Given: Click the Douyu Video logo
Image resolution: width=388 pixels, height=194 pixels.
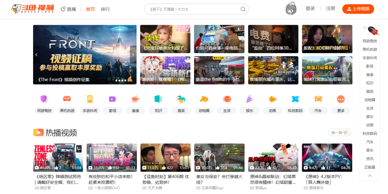Looking at the screenshot, I should point(33,9).
